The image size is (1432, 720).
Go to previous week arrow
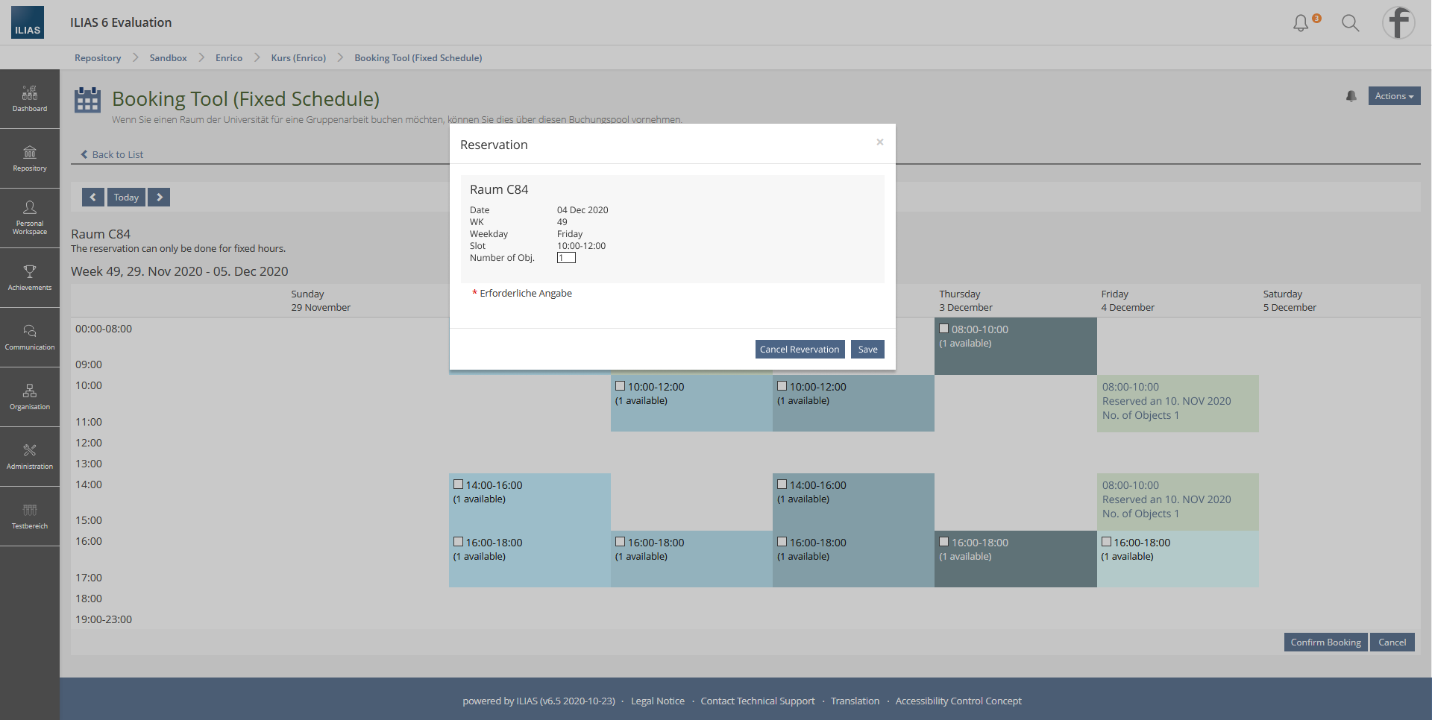point(92,197)
